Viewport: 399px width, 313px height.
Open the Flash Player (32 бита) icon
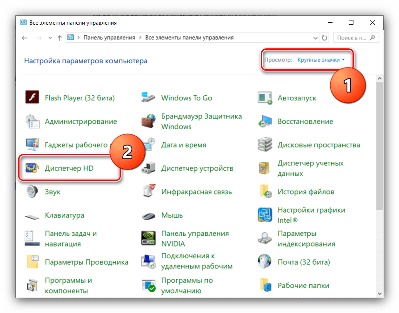pyautogui.click(x=33, y=98)
